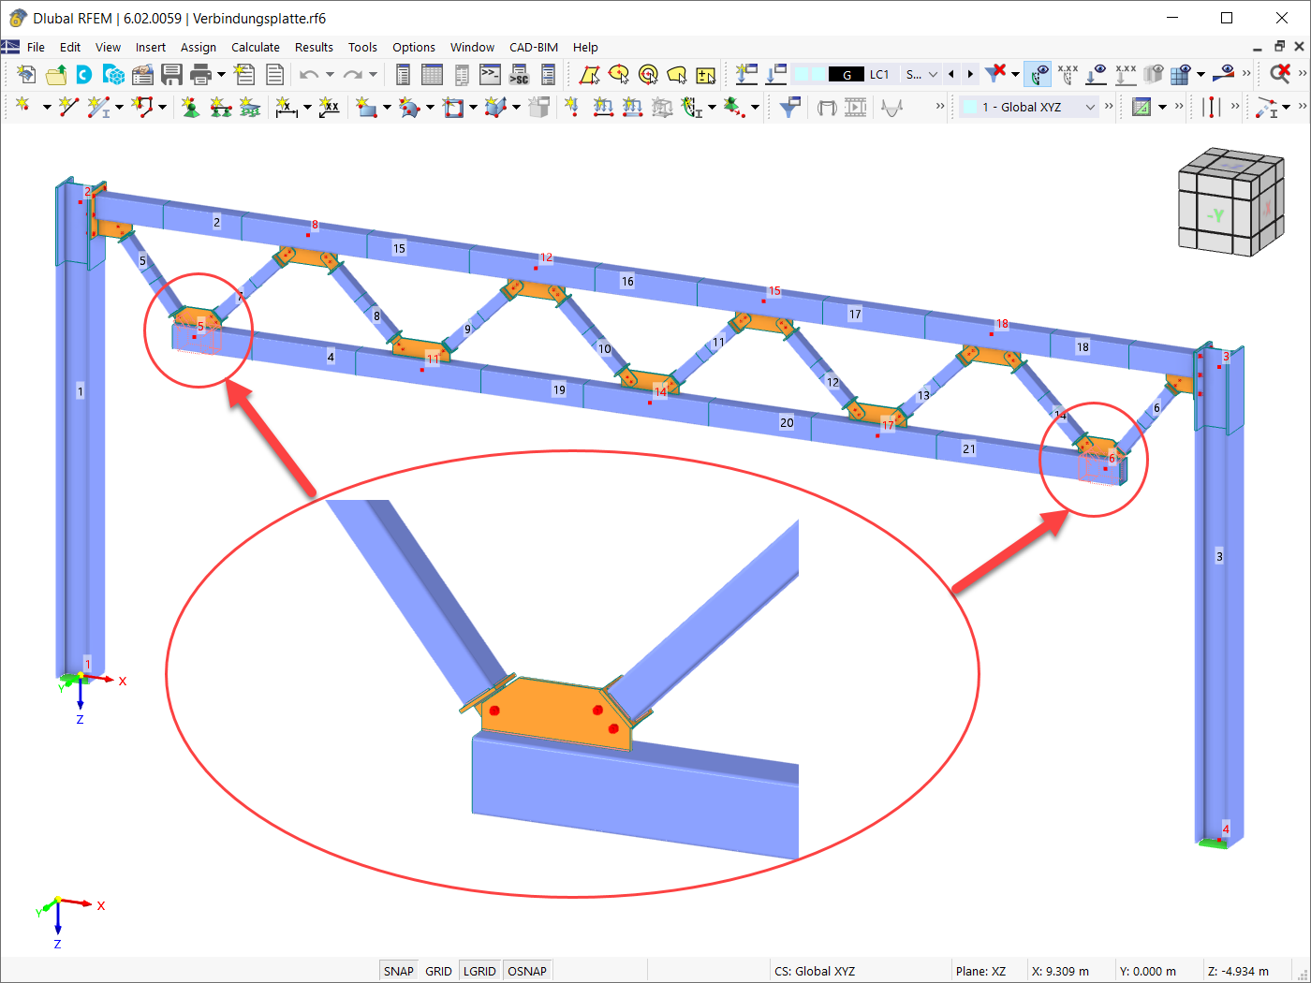
Task: Toggle the SNAP mode in status bar
Action: tap(398, 971)
